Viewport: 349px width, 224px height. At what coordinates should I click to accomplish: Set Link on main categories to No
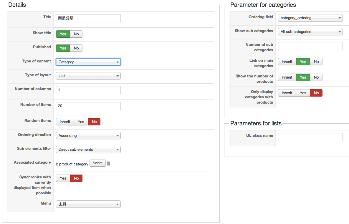pos(316,62)
